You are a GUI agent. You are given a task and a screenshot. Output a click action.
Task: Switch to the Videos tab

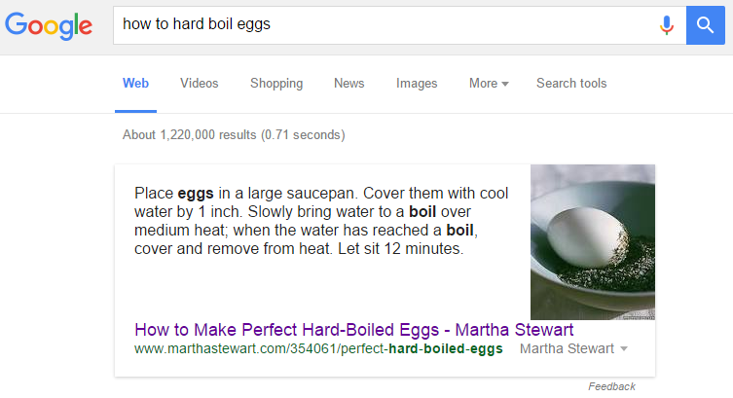point(200,84)
